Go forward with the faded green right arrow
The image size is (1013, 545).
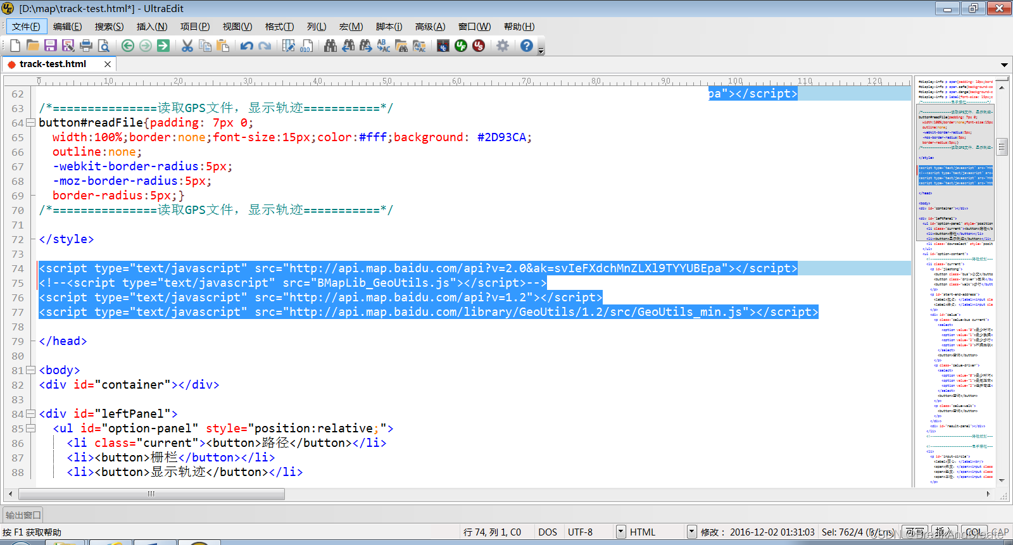(x=146, y=46)
